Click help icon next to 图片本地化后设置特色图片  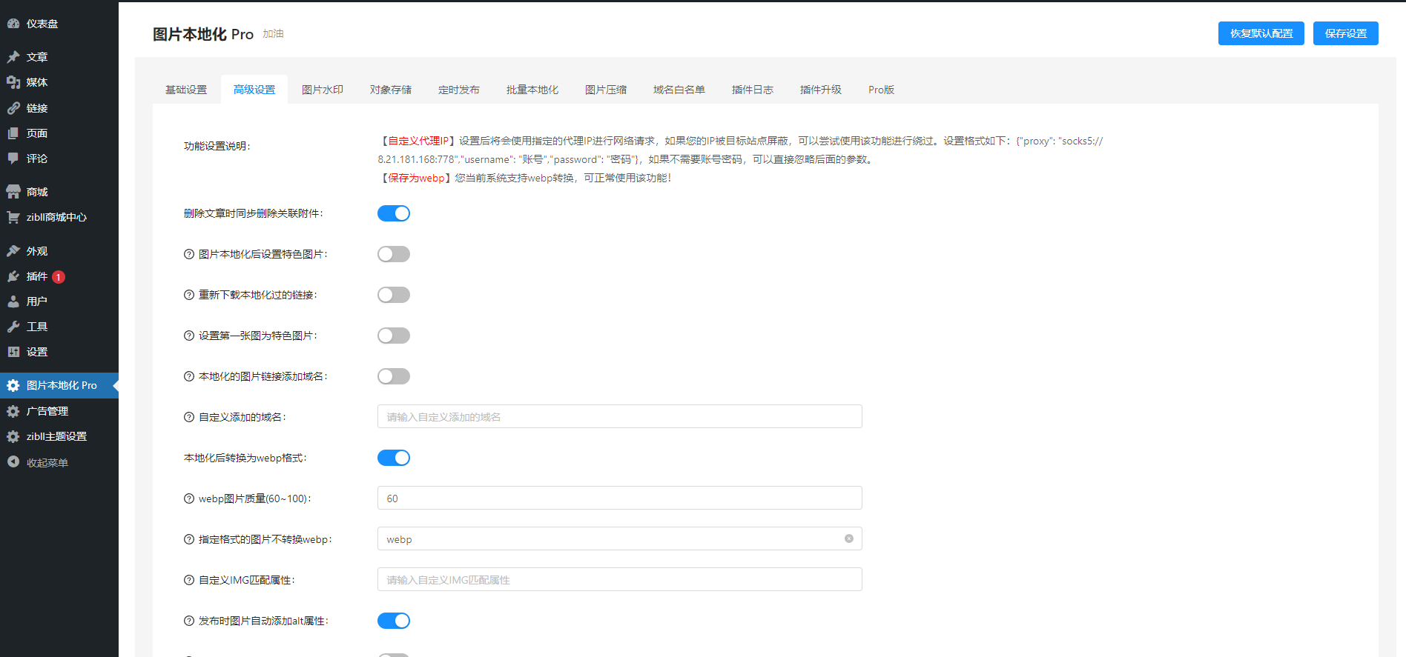pyautogui.click(x=189, y=254)
